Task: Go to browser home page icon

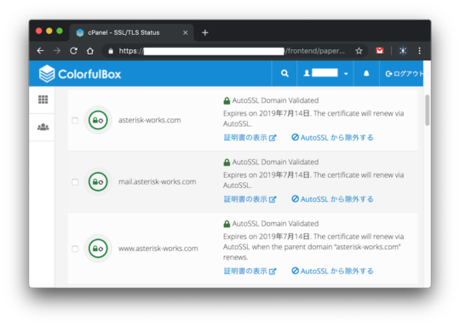Action: [90, 51]
